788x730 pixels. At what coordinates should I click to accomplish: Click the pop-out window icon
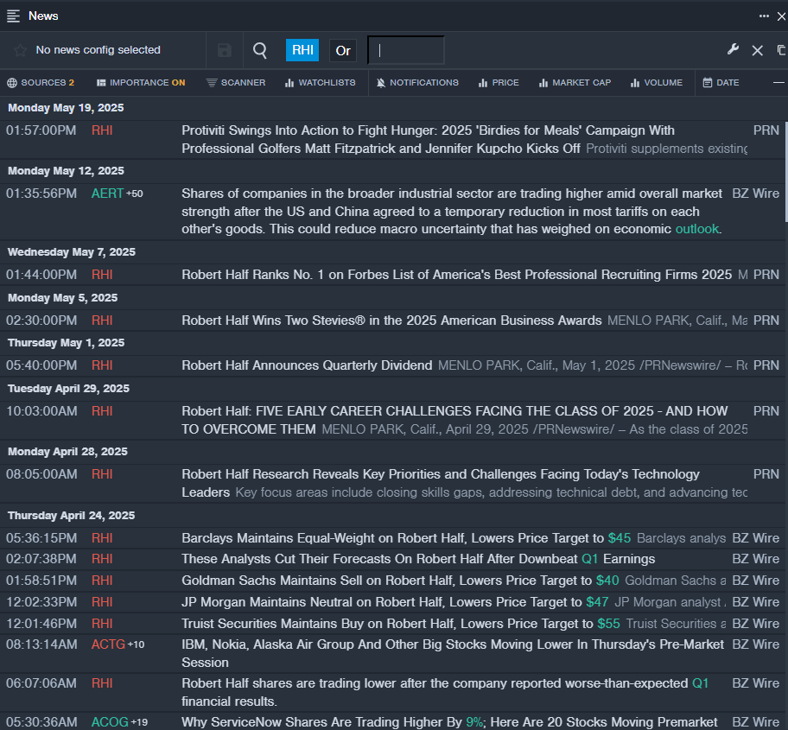(x=781, y=50)
